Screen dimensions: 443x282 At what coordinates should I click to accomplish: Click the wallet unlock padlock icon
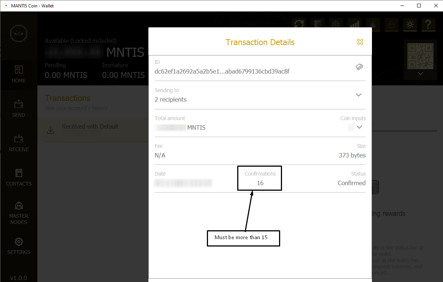[391, 24]
